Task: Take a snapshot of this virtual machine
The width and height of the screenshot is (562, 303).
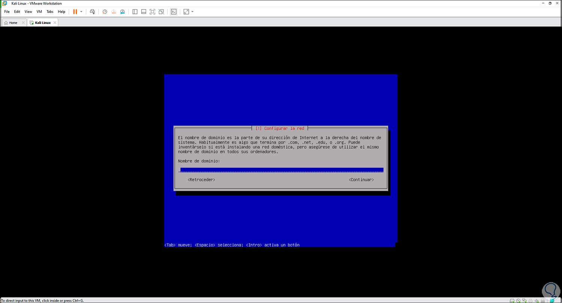Action: 105,12
